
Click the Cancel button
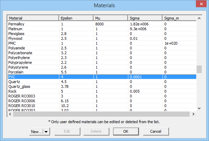(x=155, y=131)
